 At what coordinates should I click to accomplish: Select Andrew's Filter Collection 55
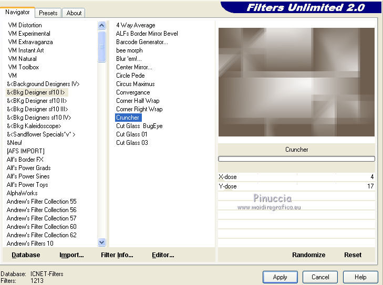tap(42, 202)
